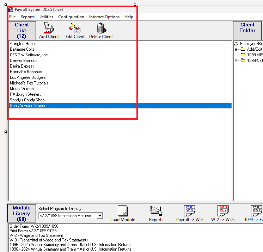
Task: Click the Client Folder header button
Action: (x=247, y=31)
